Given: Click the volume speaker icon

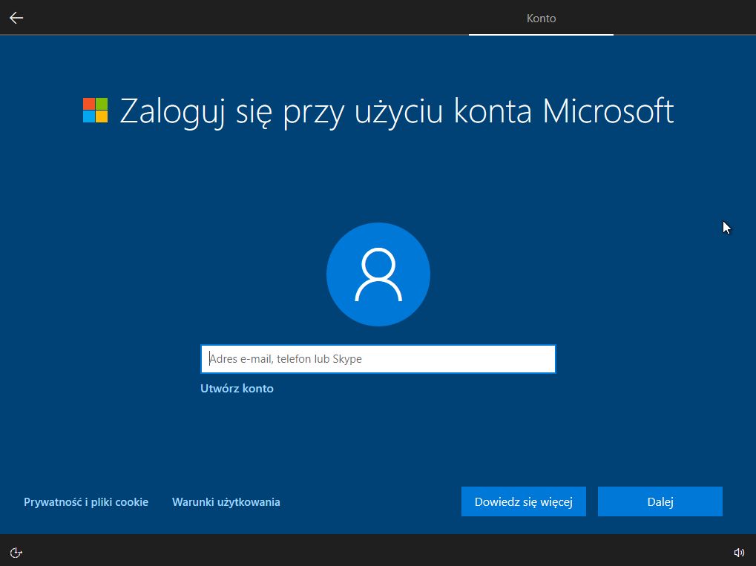Looking at the screenshot, I should (739, 553).
